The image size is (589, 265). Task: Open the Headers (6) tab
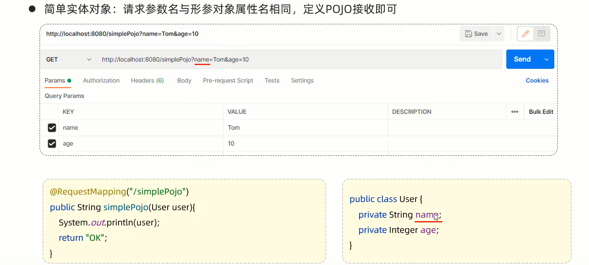tap(147, 81)
